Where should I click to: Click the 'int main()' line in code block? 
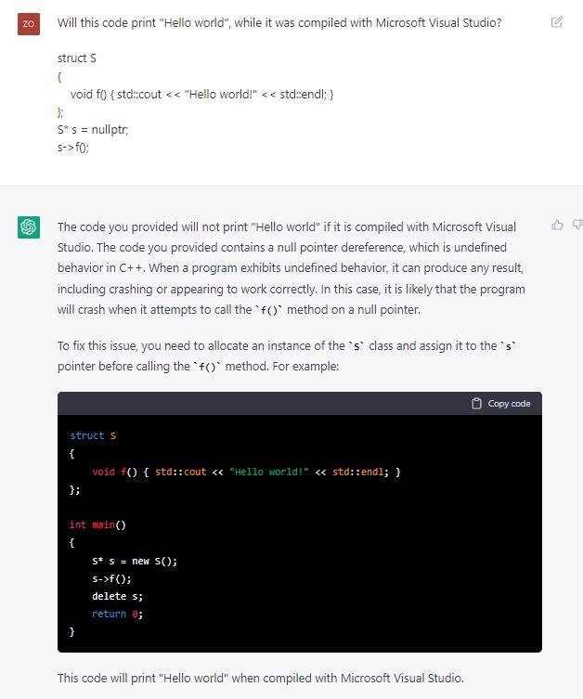97,524
